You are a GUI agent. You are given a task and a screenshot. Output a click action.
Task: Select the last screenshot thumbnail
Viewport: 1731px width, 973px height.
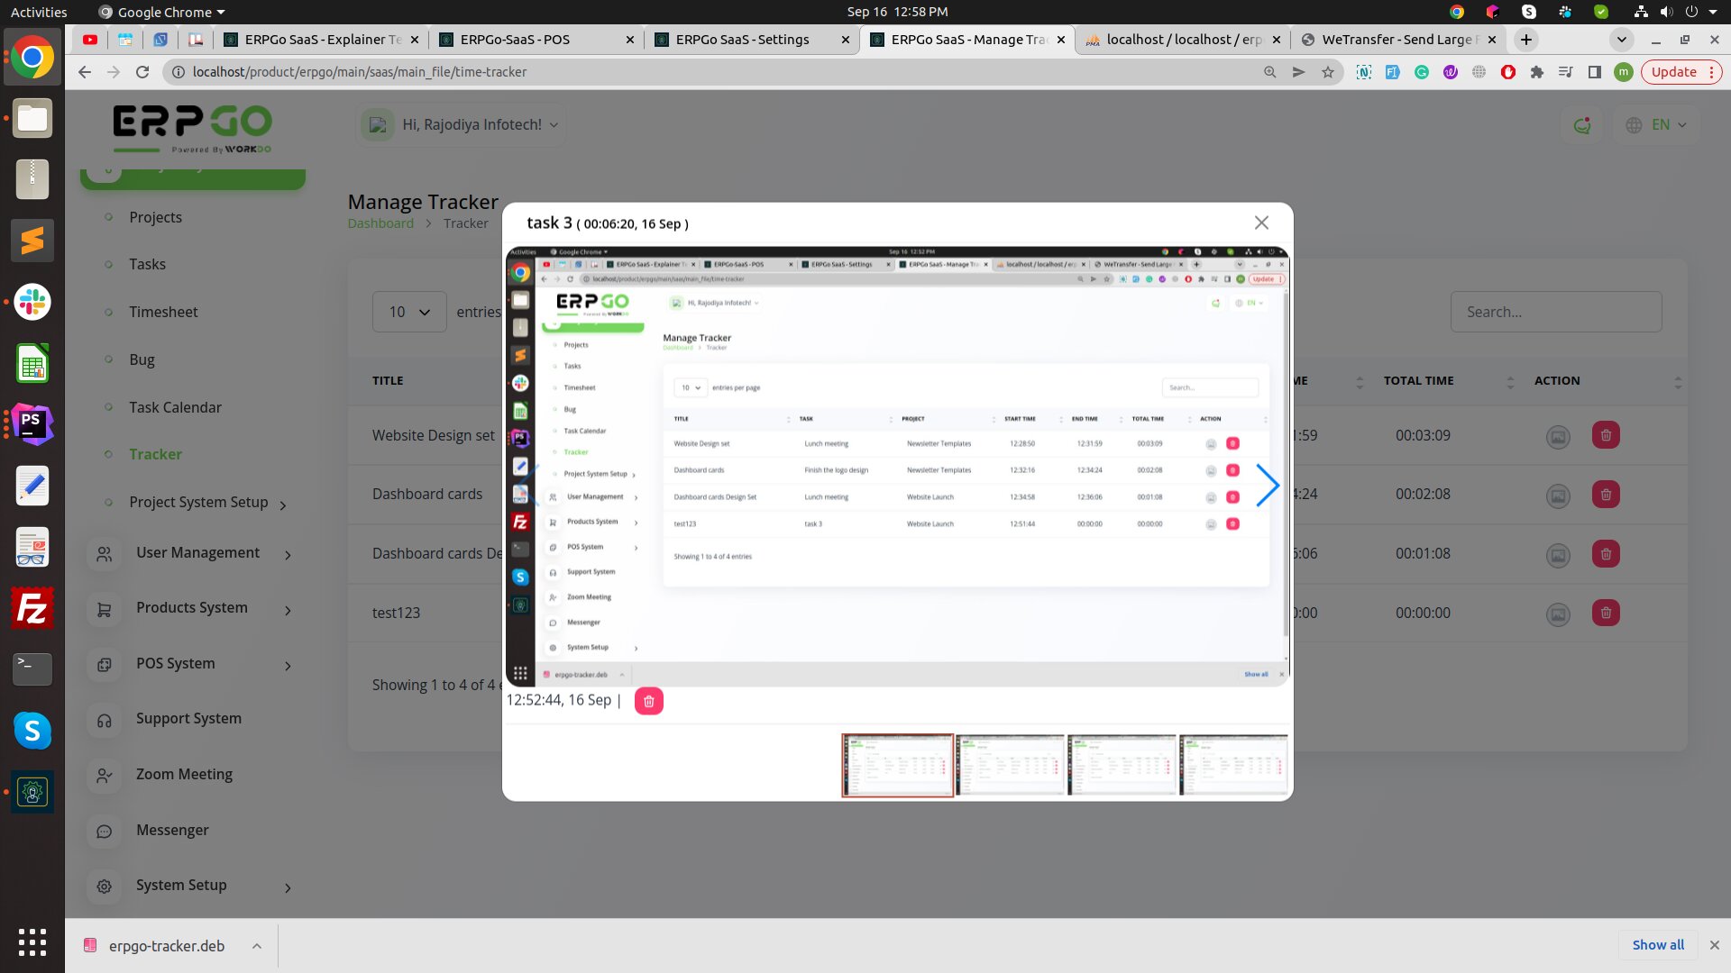[x=1233, y=765]
